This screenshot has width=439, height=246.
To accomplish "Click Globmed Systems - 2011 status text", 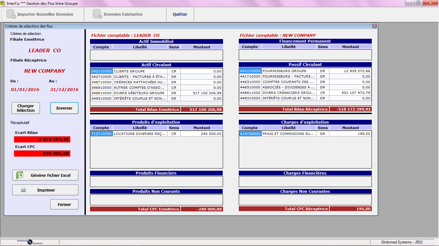I will point(402,242).
